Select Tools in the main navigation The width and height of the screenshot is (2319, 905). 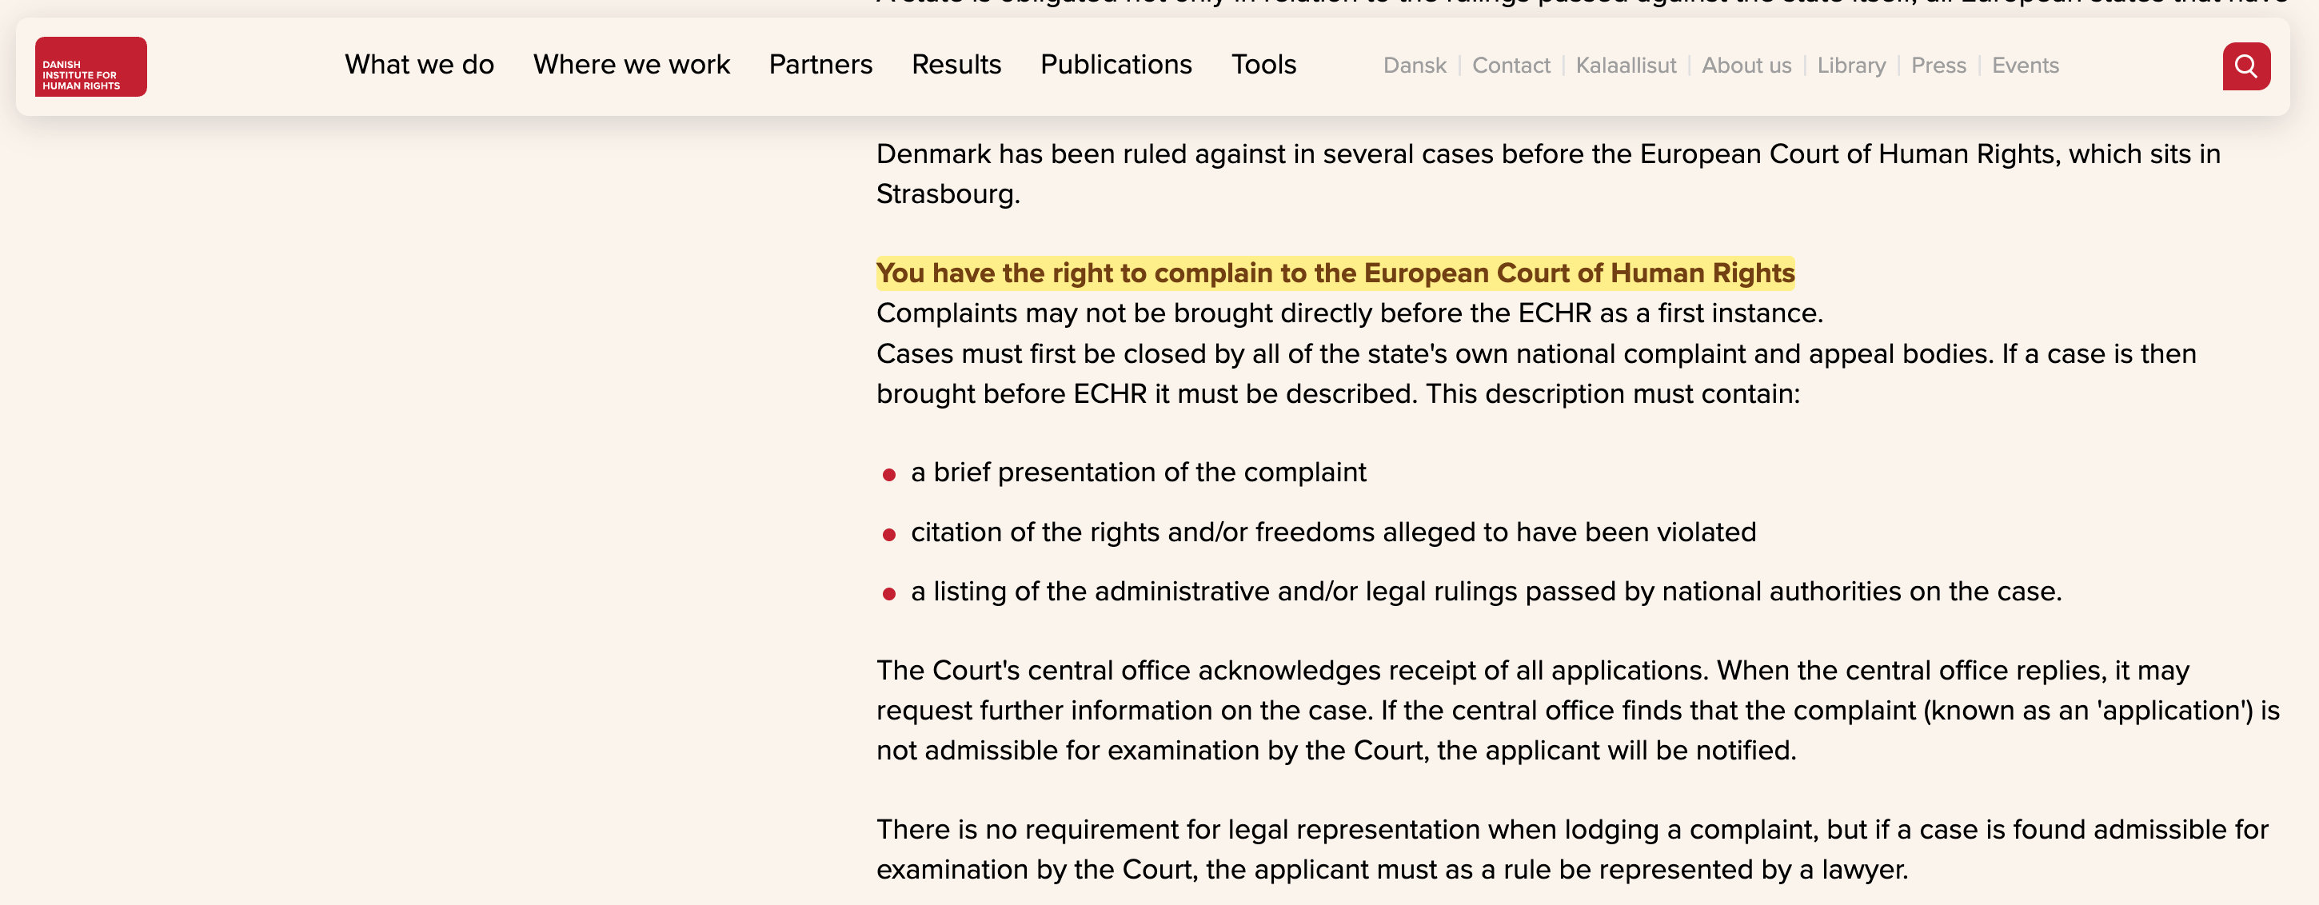pyautogui.click(x=1263, y=65)
